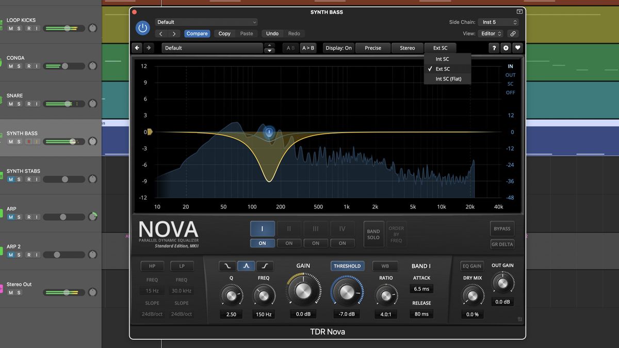The width and height of the screenshot is (619, 348).
Task: Open the View Editor dropdown
Action: click(x=490, y=34)
